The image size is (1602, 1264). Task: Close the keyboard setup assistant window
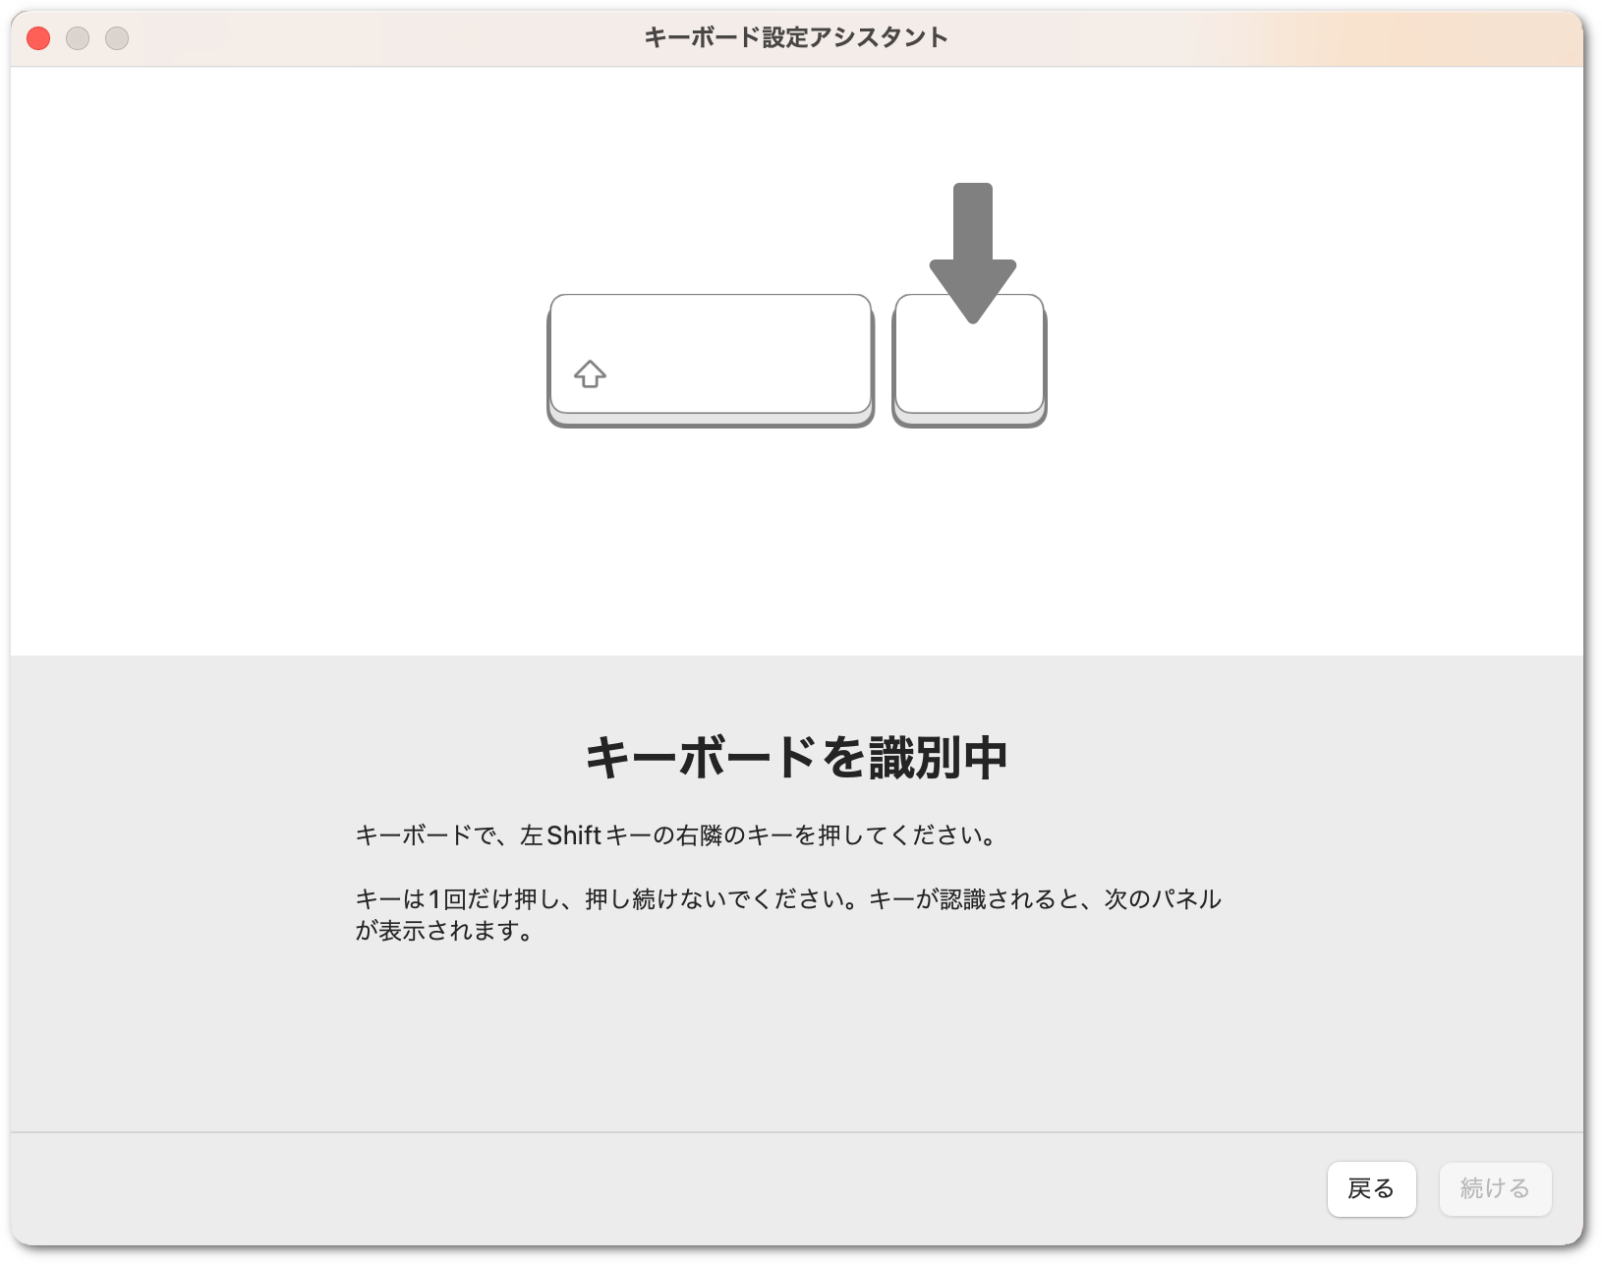(38, 38)
